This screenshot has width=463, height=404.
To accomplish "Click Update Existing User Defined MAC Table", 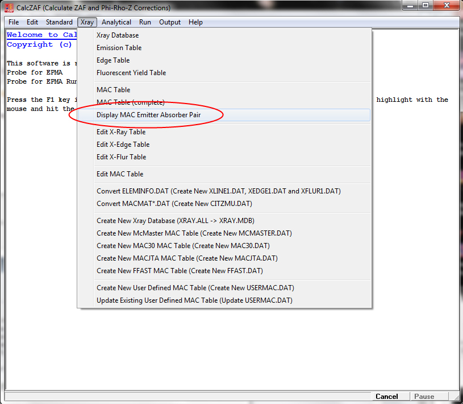I will tap(194, 300).
